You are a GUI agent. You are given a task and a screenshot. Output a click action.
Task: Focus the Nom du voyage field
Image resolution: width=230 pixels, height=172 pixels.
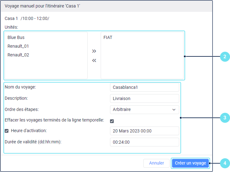pos(144,87)
